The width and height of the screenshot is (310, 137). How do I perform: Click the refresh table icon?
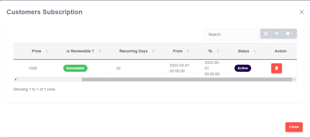point(266,34)
